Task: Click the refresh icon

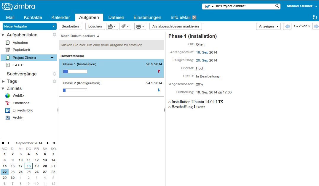Action: point(315,17)
